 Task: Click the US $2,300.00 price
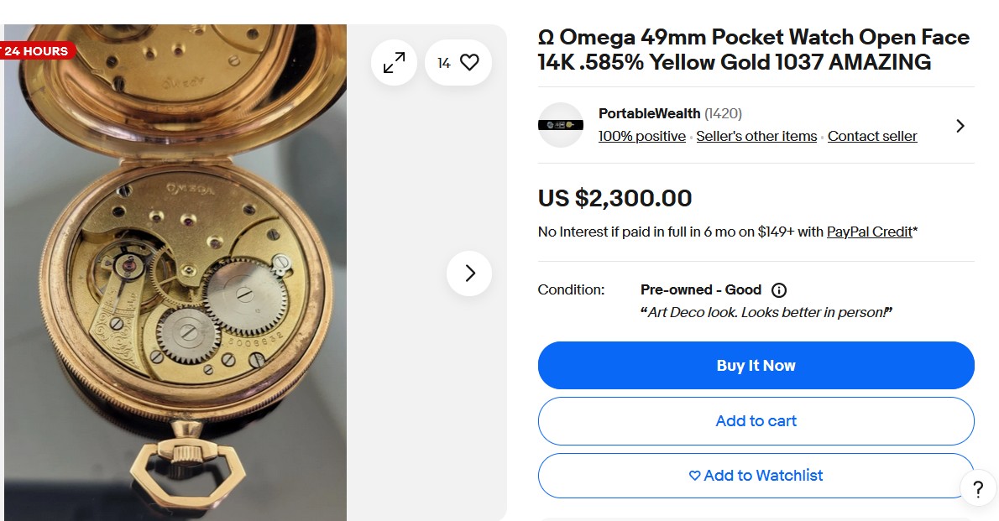coord(615,198)
